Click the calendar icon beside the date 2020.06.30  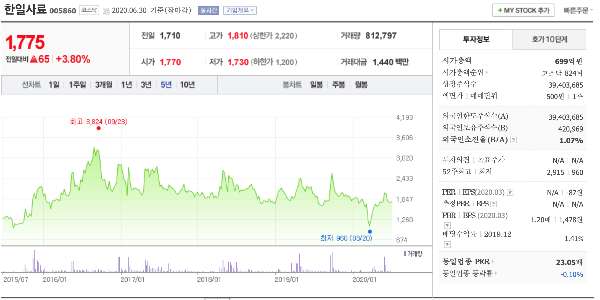[106, 11]
